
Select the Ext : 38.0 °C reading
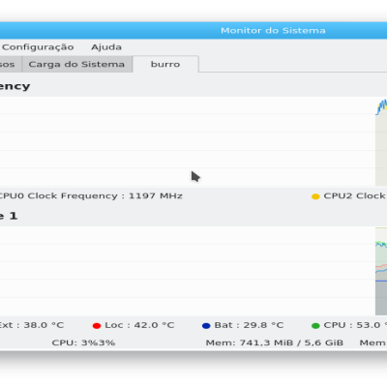pos(32,325)
